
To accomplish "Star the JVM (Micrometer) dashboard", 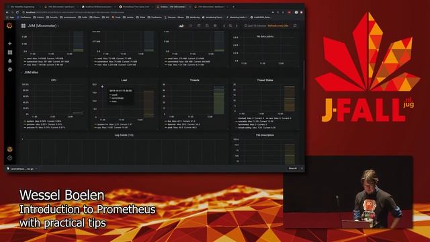I will 191,26.
